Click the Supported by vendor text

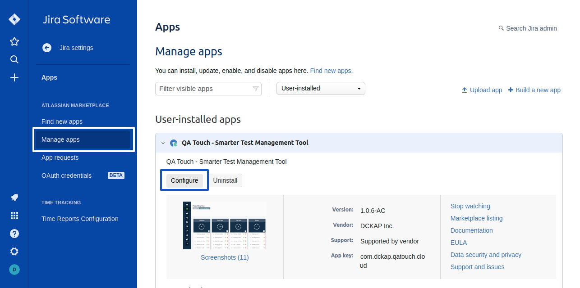(x=390, y=241)
